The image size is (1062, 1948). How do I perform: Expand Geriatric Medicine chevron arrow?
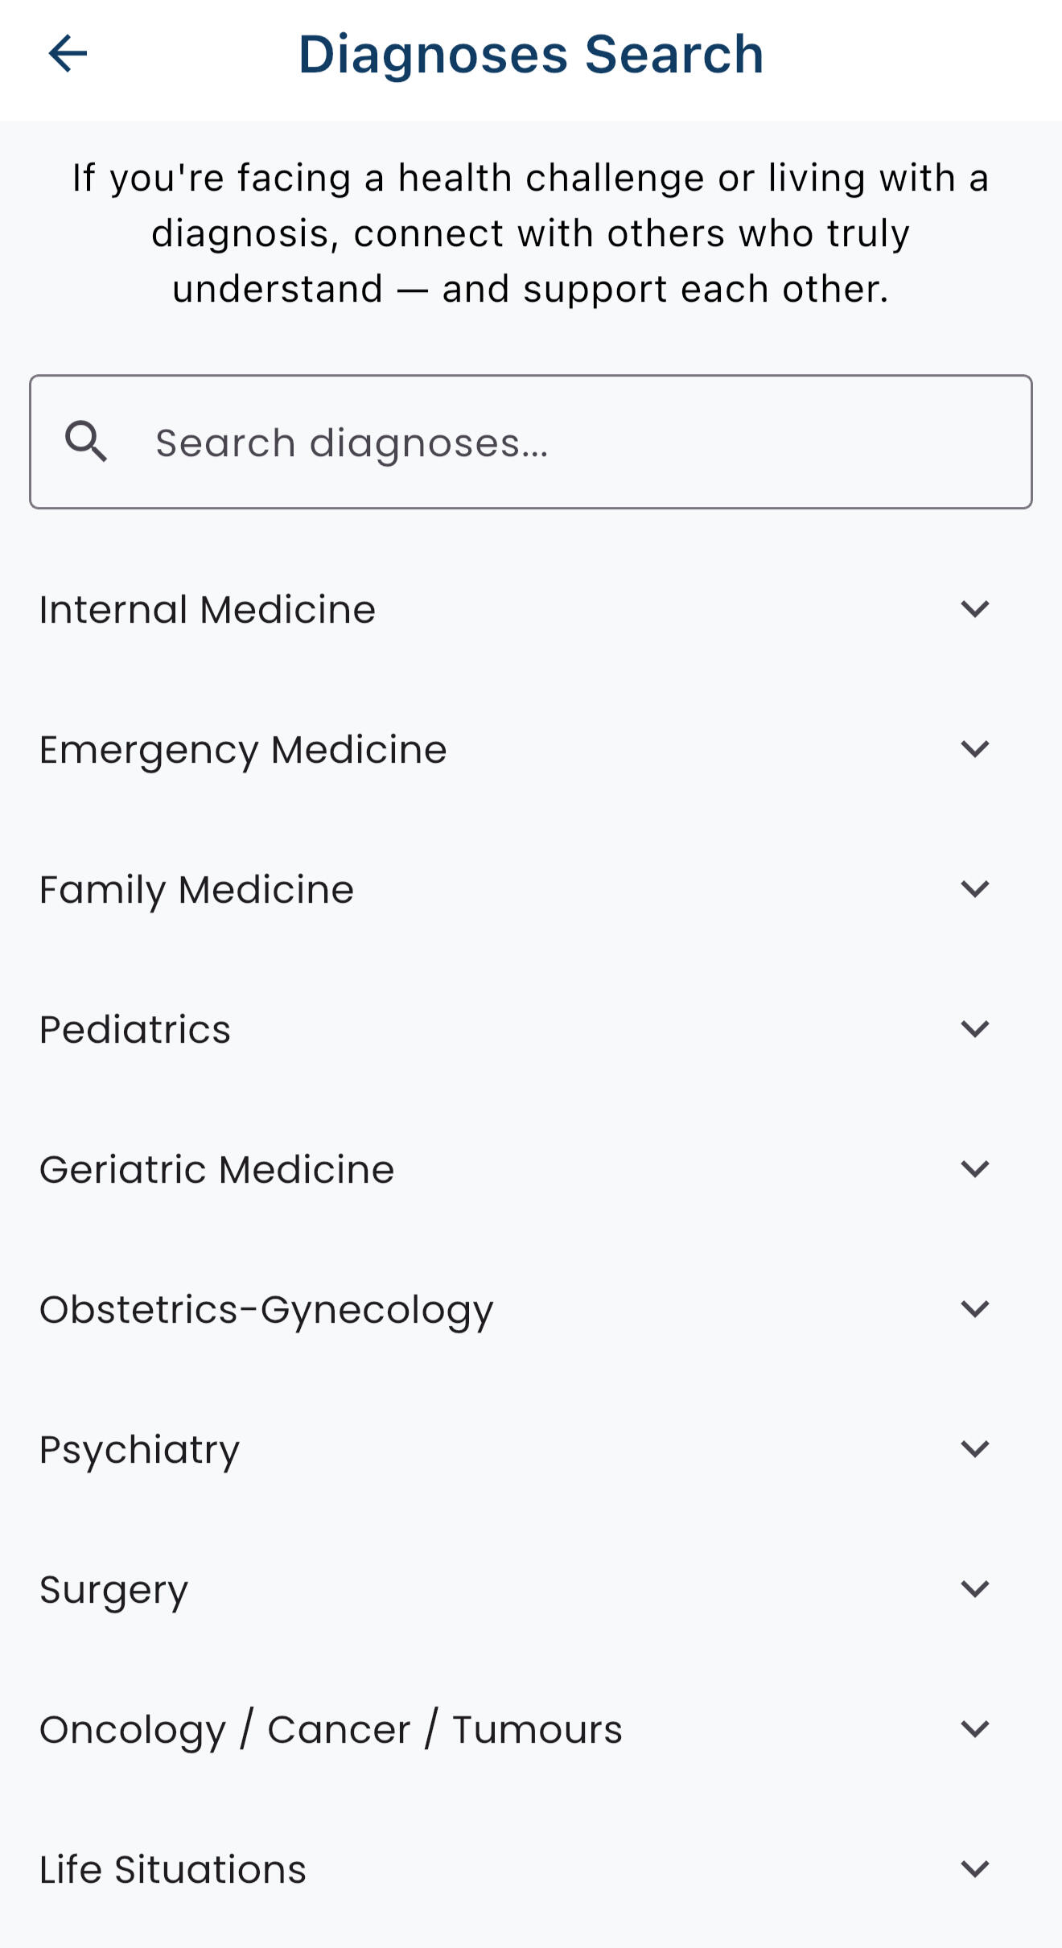[x=974, y=1169]
